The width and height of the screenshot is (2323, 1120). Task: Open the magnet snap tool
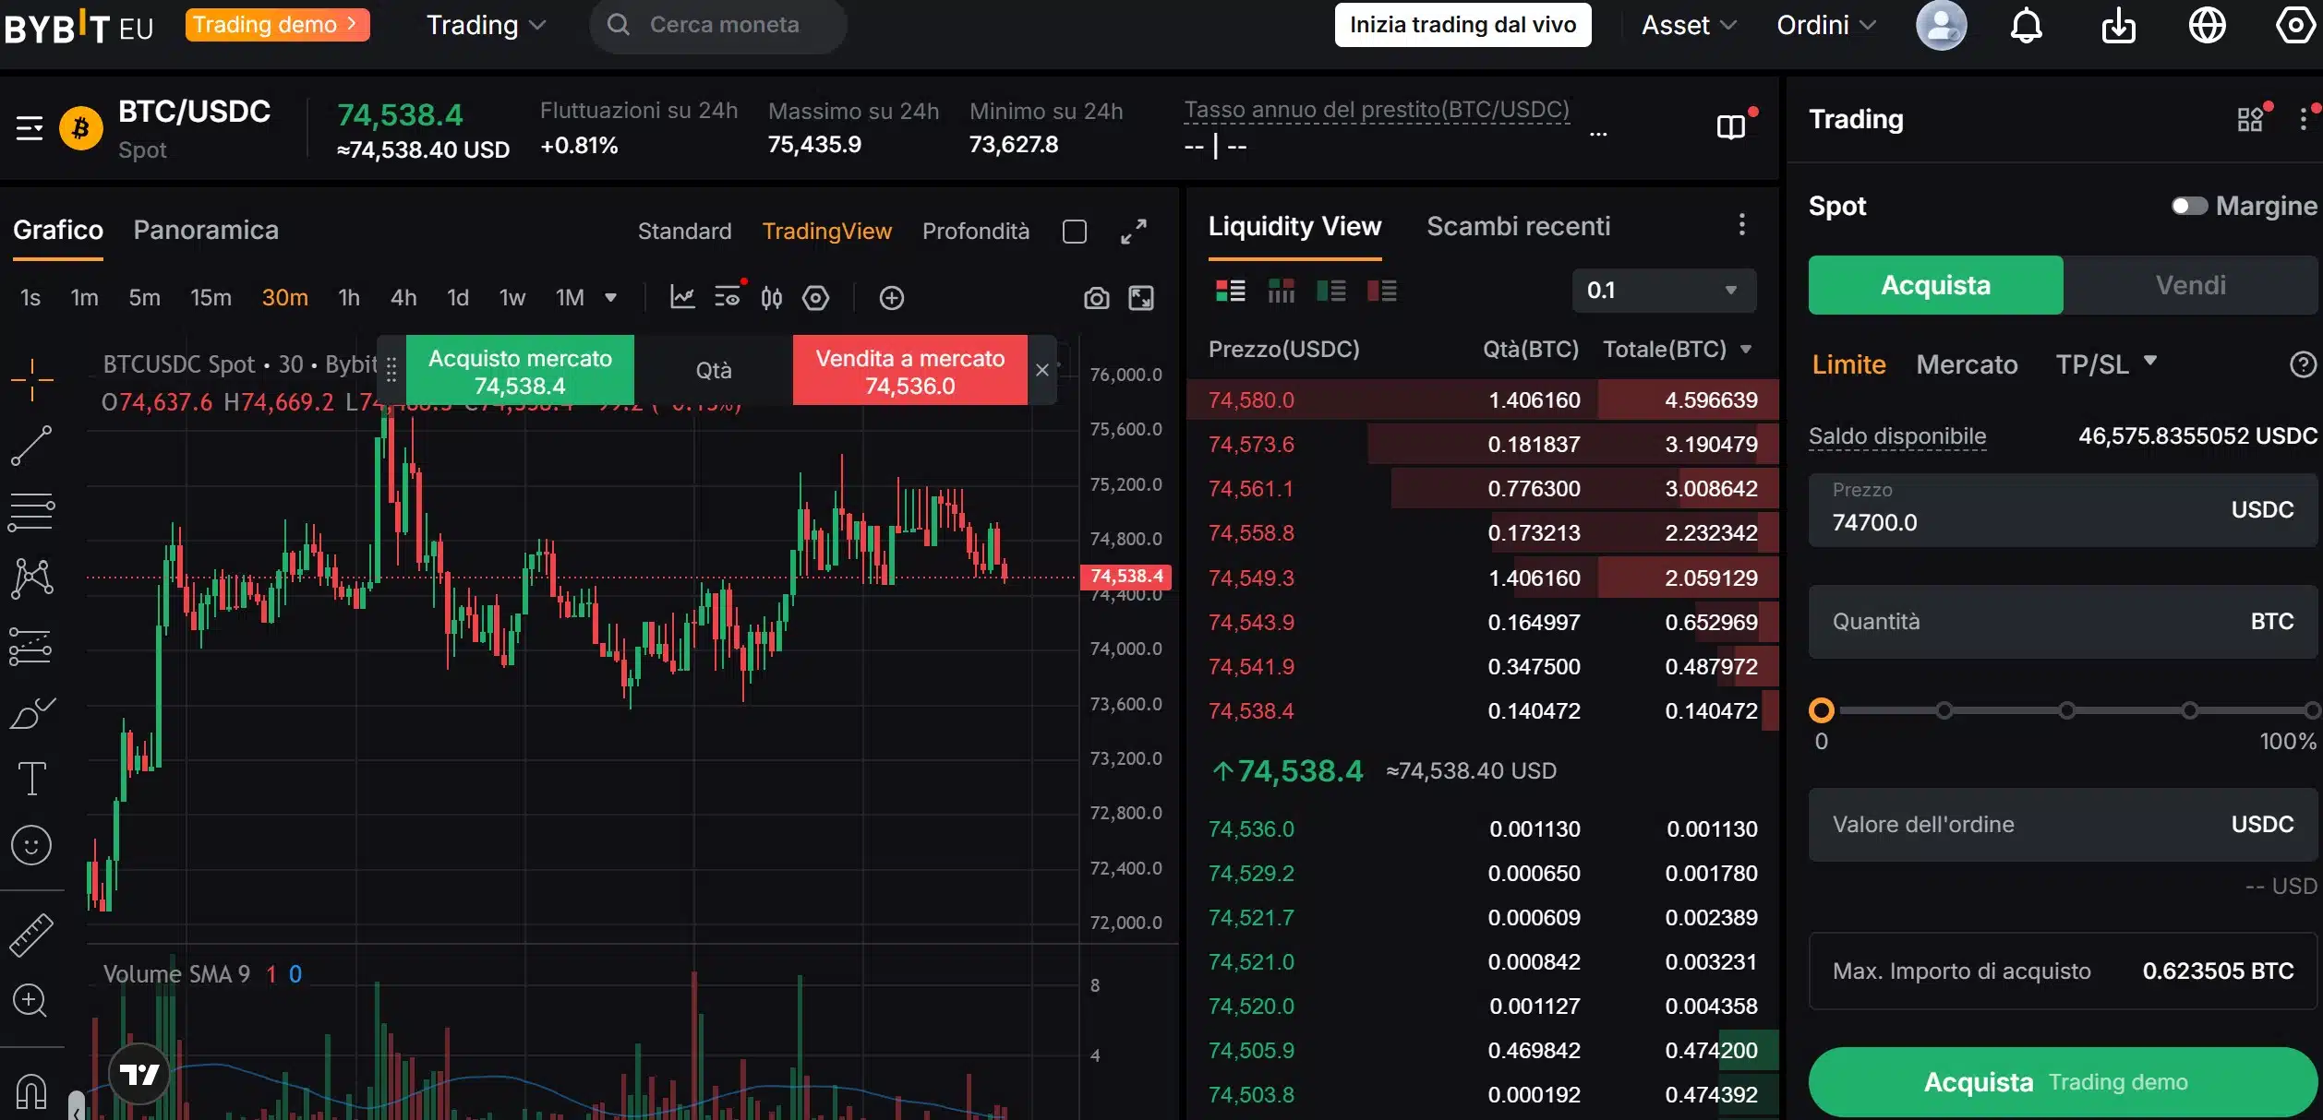32,1092
